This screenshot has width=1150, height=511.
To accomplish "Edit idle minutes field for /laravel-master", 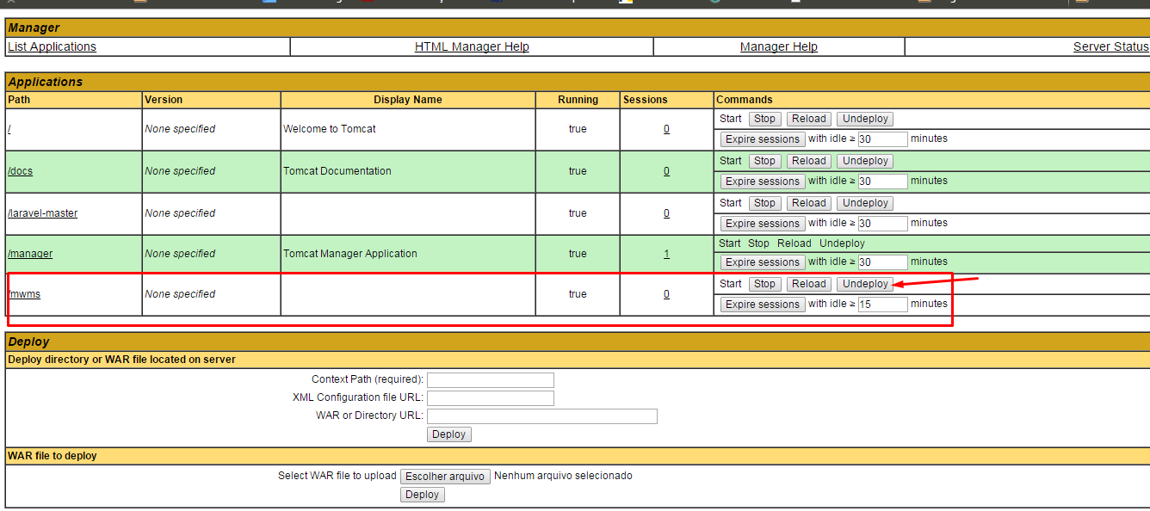I will (883, 224).
